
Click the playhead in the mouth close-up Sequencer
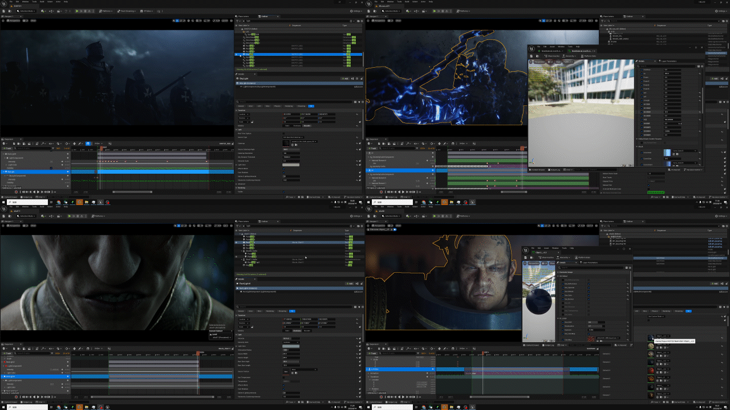click(198, 352)
